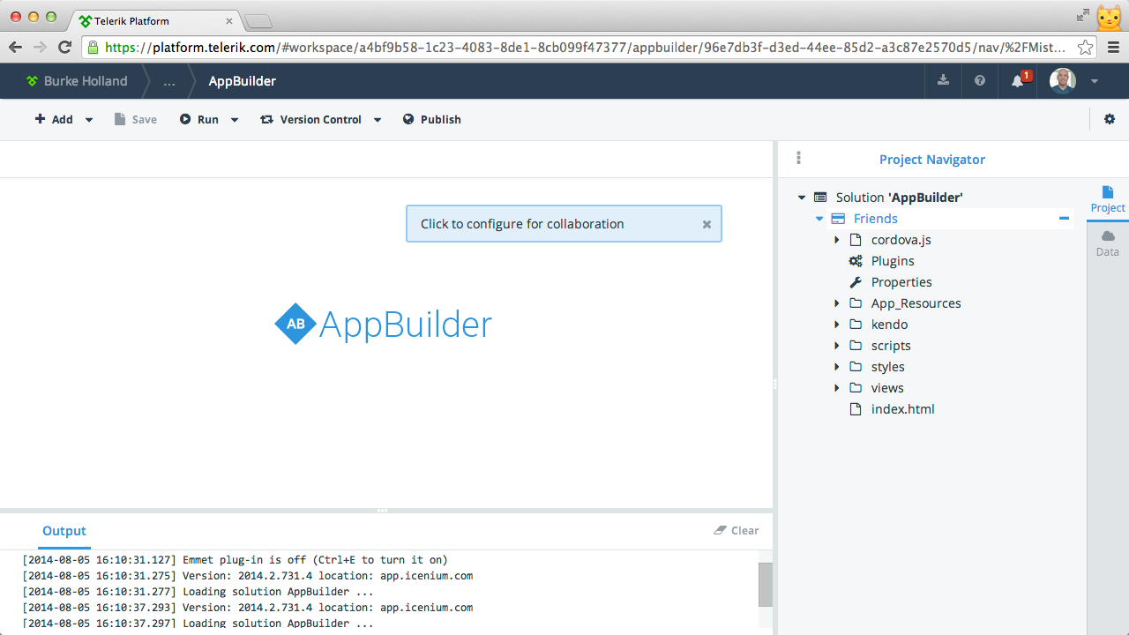
Task: Click the Solution 'AppBuilder' icon
Action: 820,198
